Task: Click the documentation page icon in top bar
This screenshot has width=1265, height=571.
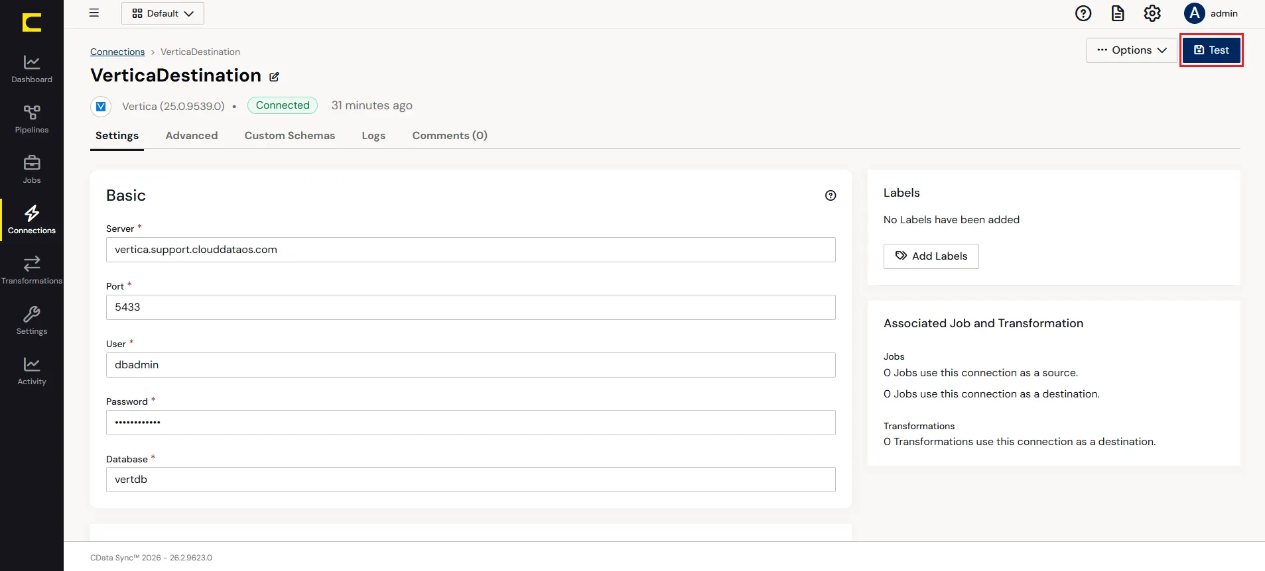Action: point(1118,13)
